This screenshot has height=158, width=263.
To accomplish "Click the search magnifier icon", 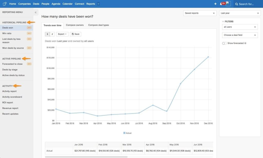I will [x=236, y=4].
